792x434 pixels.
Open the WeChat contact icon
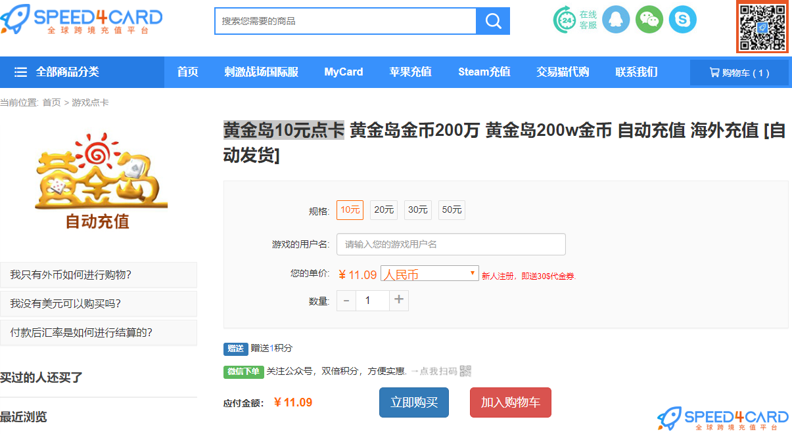tap(649, 20)
